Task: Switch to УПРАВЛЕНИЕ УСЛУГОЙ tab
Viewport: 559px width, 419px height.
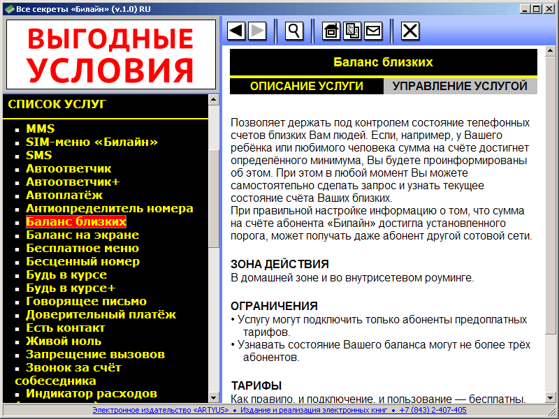Action: [460, 86]
